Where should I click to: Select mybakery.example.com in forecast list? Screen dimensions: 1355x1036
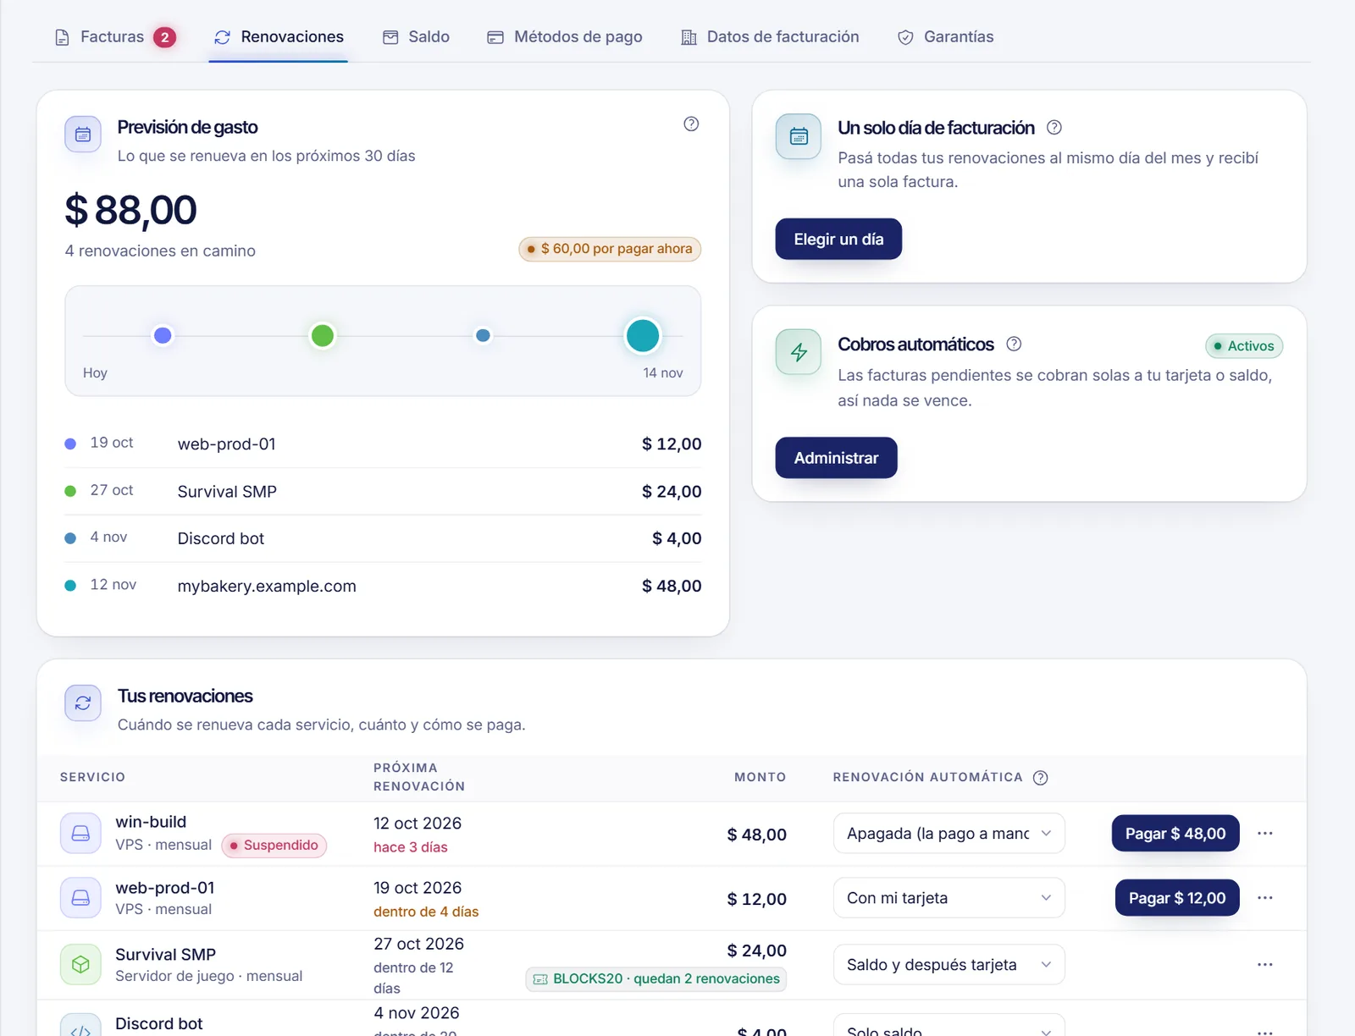(384, 586)
